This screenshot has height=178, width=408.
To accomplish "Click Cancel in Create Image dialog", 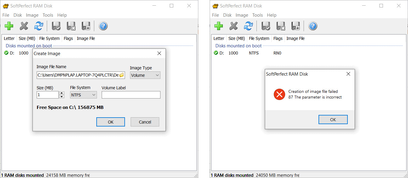I will [x=145, y=122].
